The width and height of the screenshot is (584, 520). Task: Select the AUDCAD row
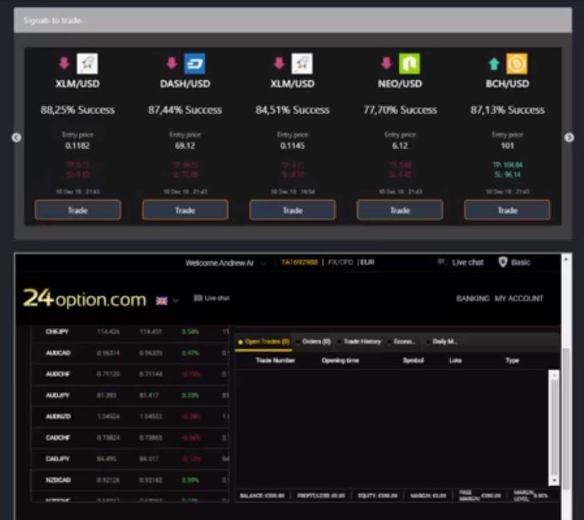(130, 353)
